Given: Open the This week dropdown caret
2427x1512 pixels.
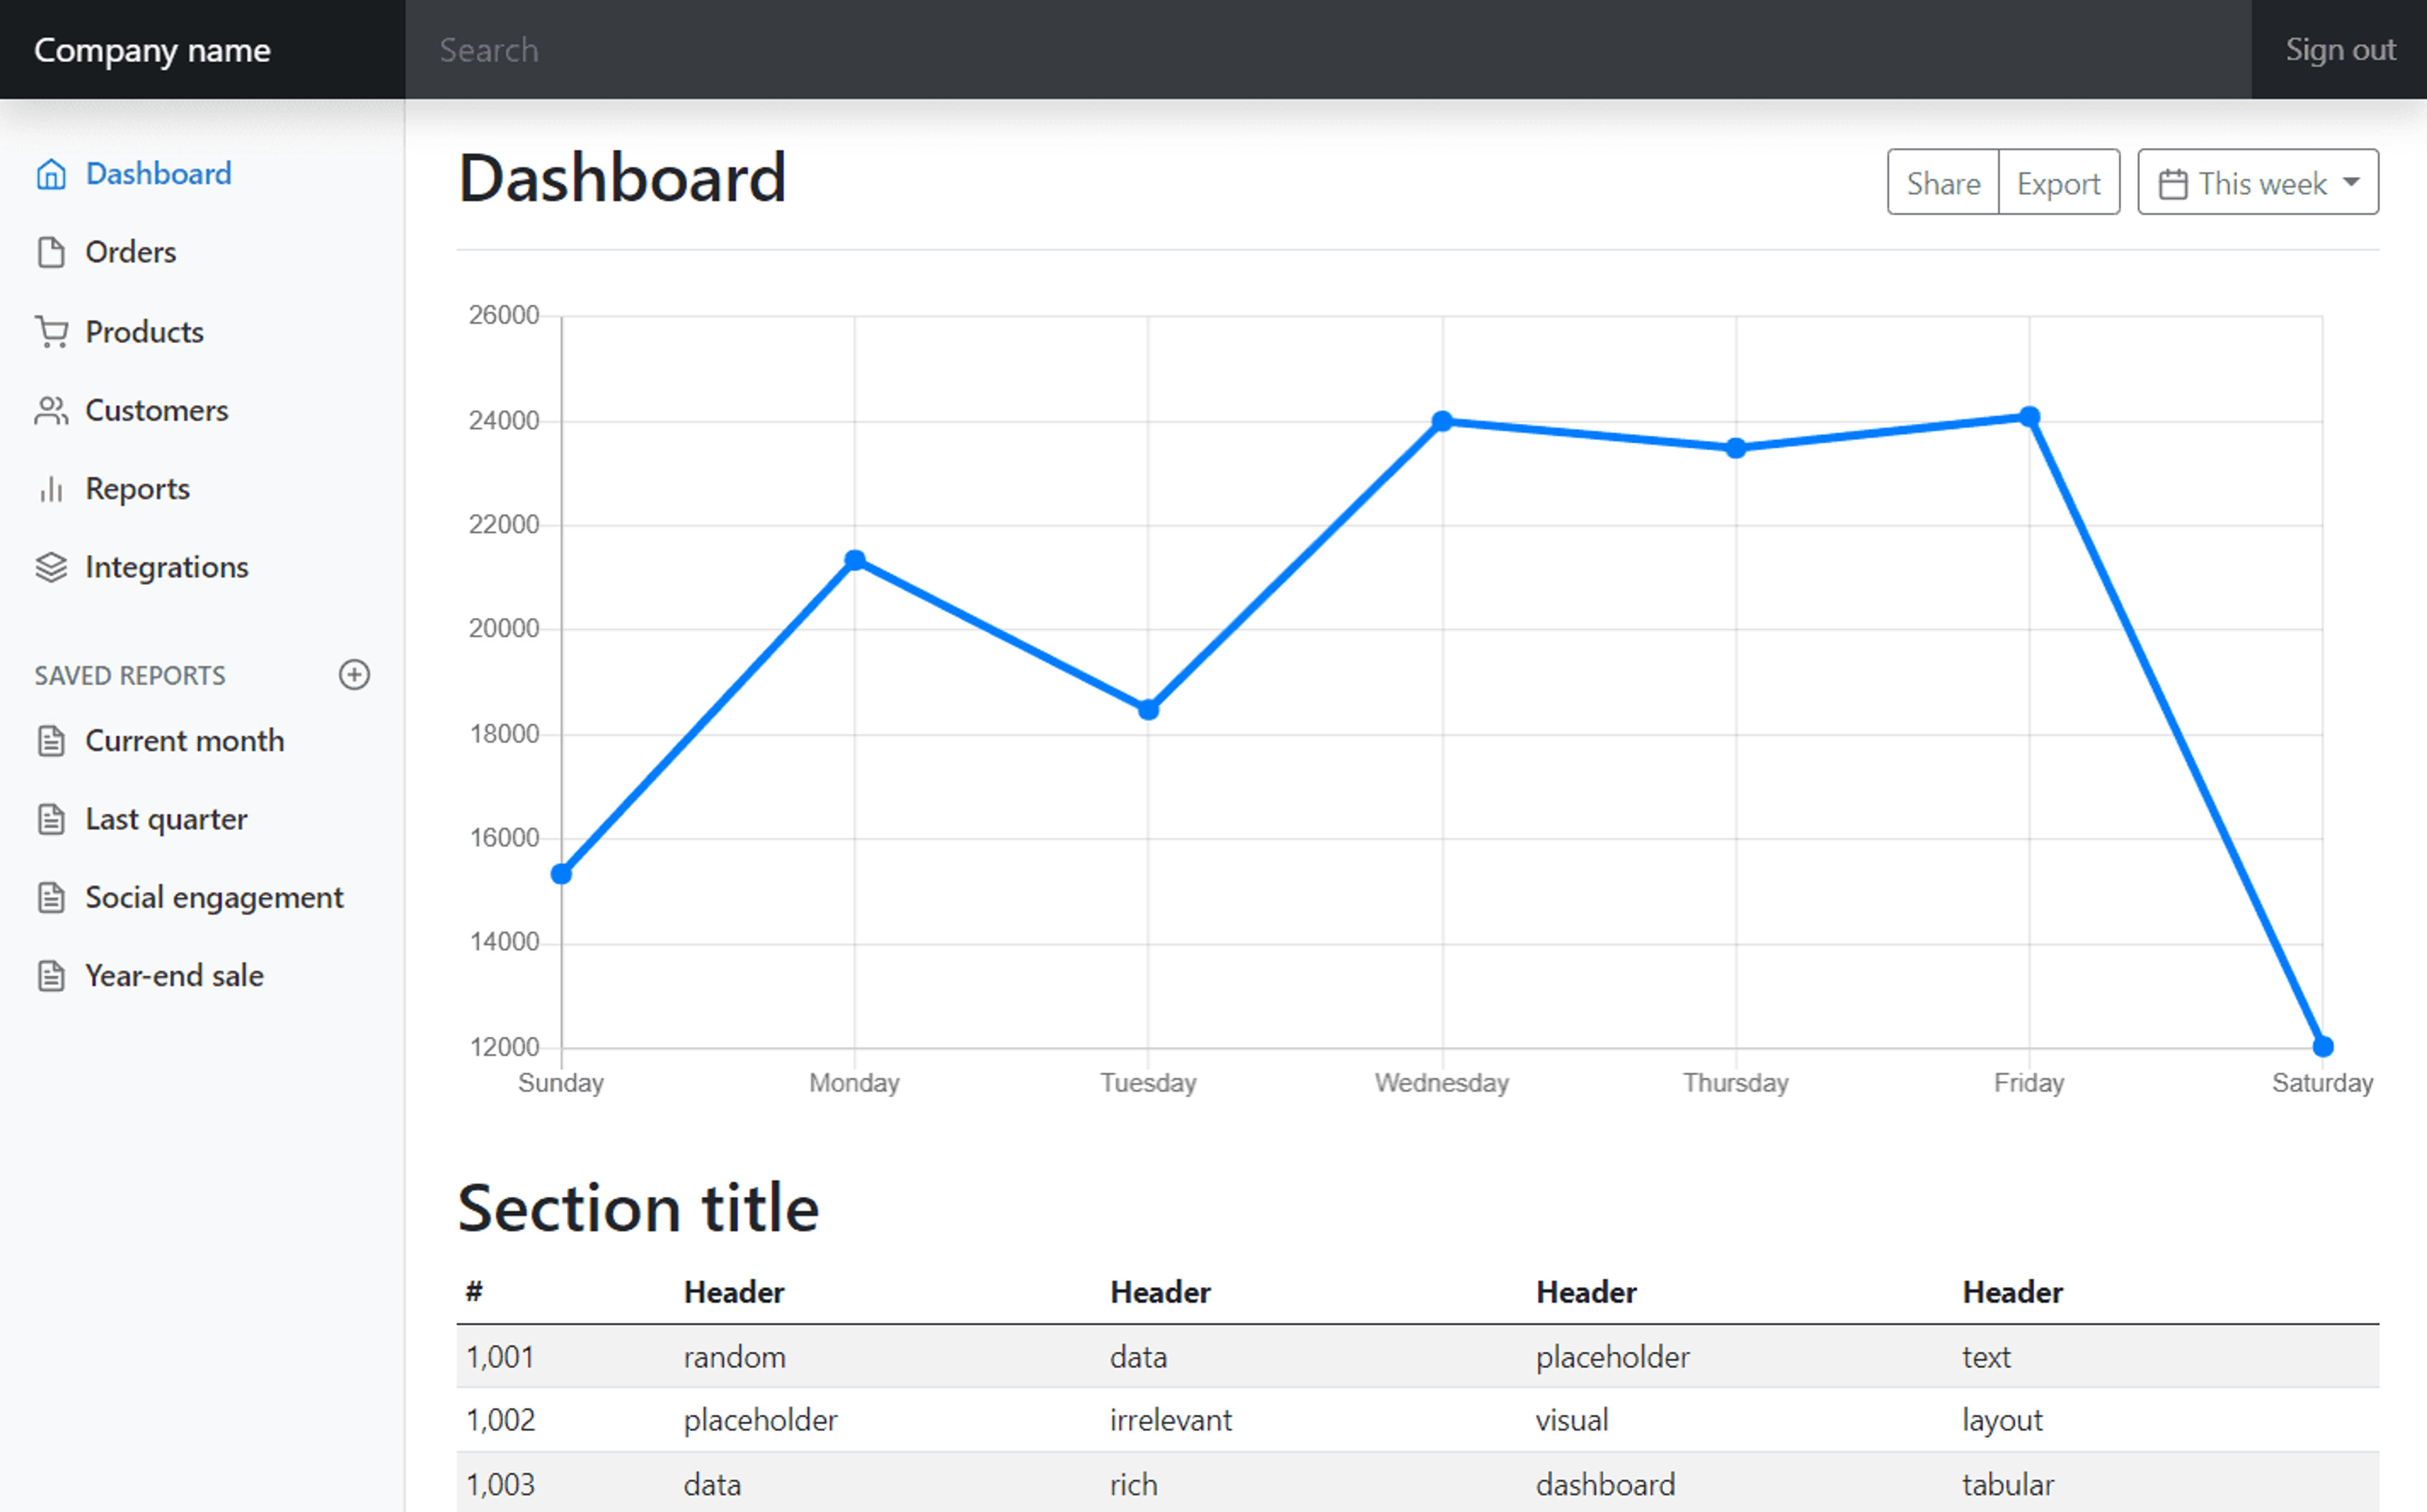Looking at the screenshot, I should point(2352,182).
